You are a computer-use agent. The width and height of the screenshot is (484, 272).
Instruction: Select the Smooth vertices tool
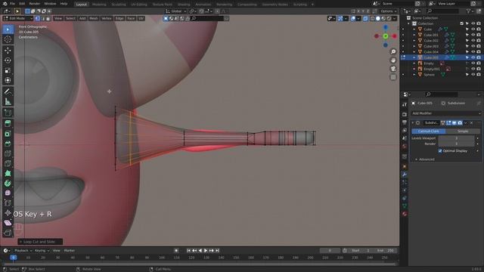click(8, 193)
